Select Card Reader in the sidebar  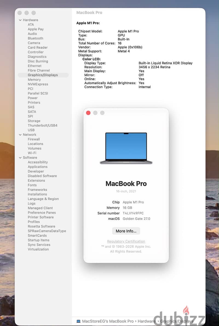tap(38, 47)
